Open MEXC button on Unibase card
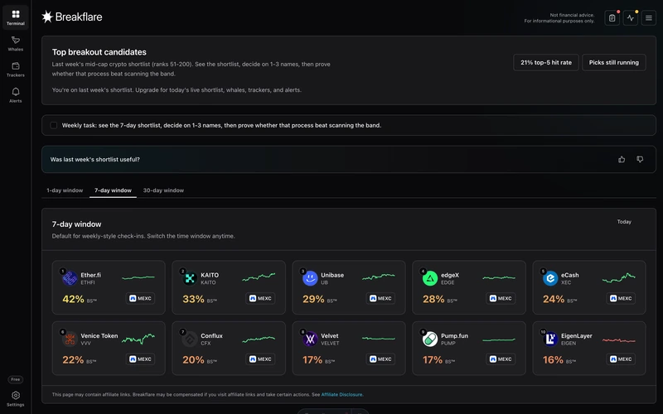This screenshot has width=663, height=414. (380, 298)
